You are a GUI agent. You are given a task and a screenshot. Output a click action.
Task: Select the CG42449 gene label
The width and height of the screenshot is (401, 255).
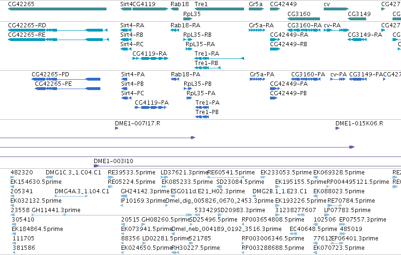(x=283, y=4)
